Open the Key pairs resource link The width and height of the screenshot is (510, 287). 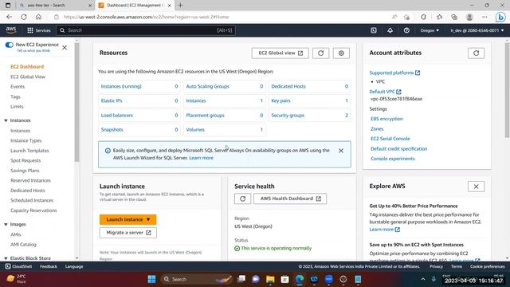point(280,100)
